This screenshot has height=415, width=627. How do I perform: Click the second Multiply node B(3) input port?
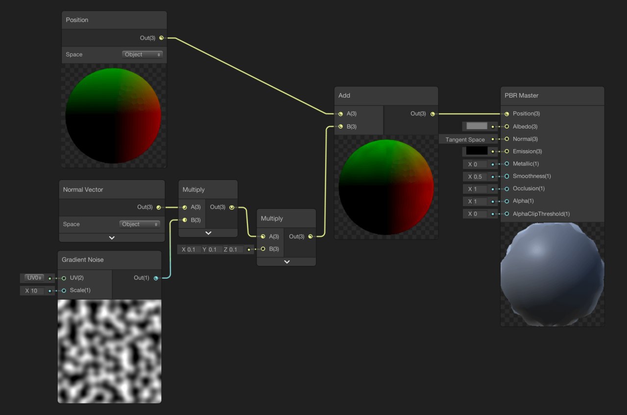[x=263, y=249]
